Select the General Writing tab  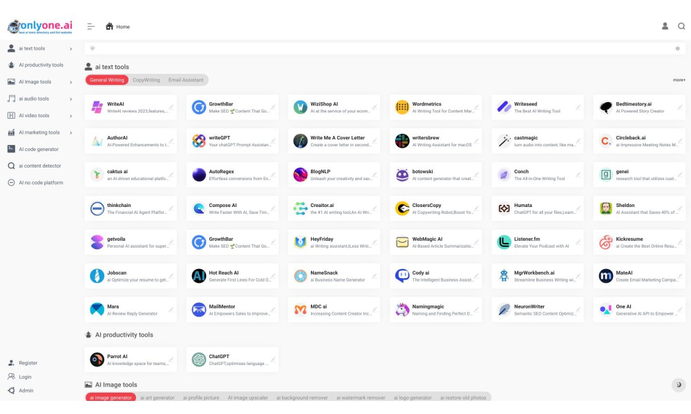107,80
